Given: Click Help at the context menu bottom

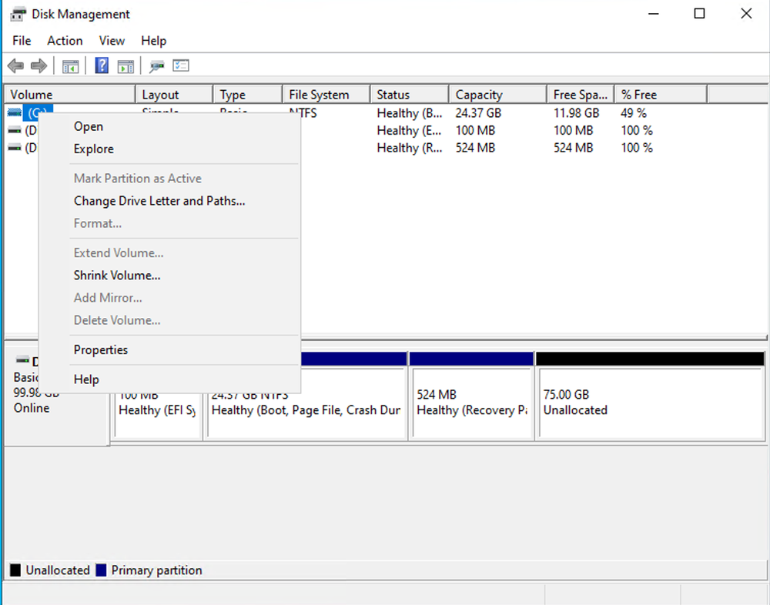Looking at the screenshot, I should [x=85, y=379].
